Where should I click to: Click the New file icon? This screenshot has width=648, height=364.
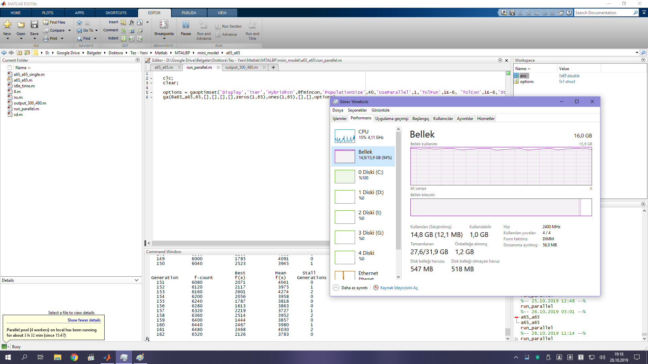pos(7,24)
